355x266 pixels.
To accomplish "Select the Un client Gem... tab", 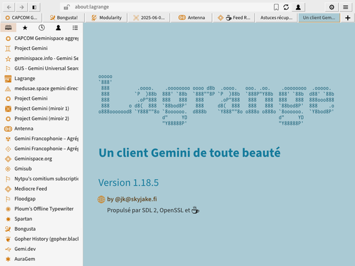I will tap(319, 18).
